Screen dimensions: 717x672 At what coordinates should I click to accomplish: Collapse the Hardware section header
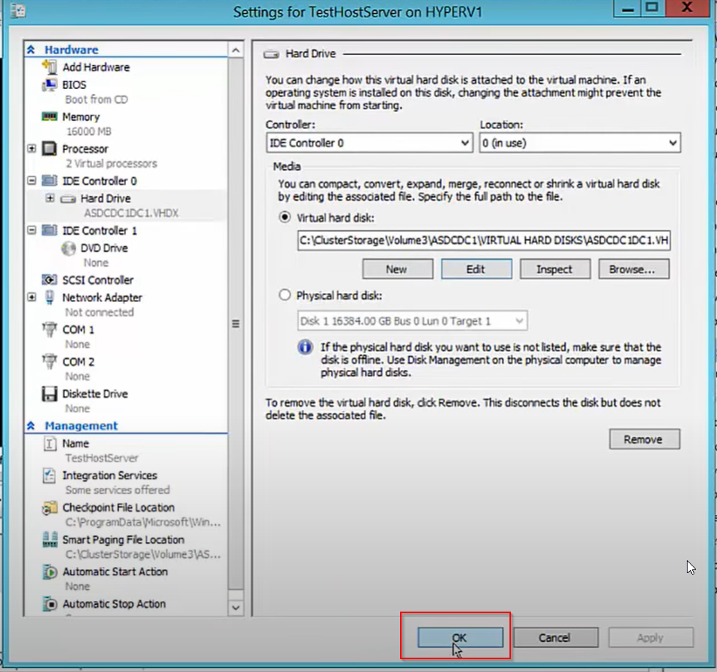coord(31,49)
